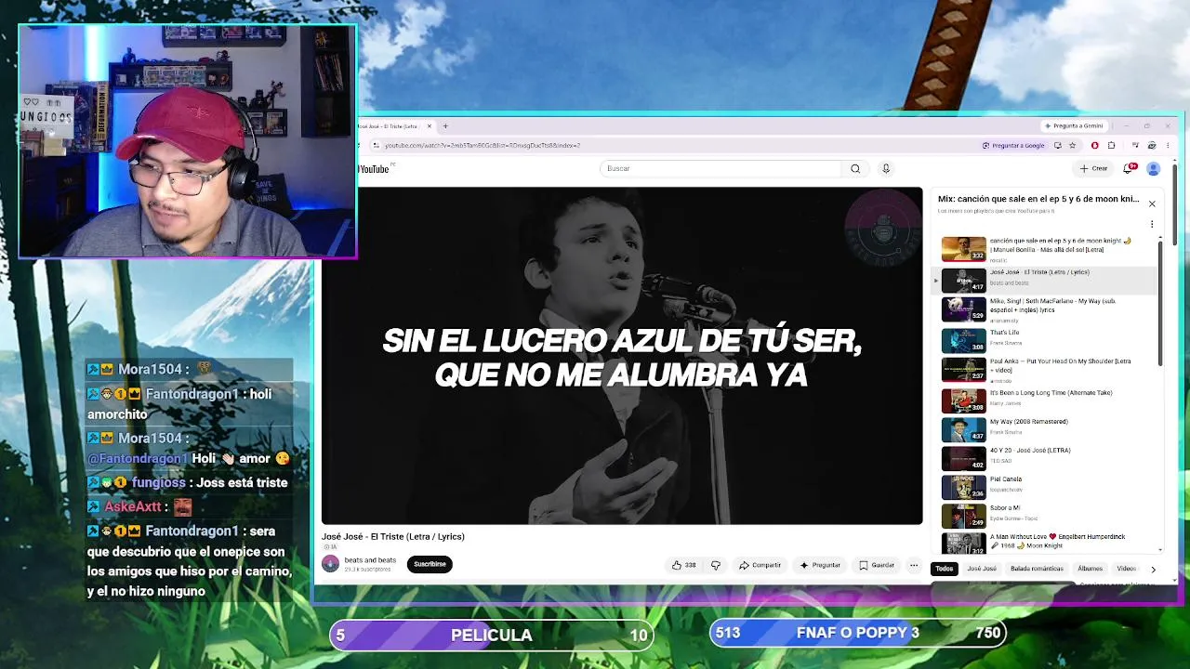Play the 40 Y 20 - José José thumbnail
1190x669 pixels.
pyautogui.click(x=963, y=458)
